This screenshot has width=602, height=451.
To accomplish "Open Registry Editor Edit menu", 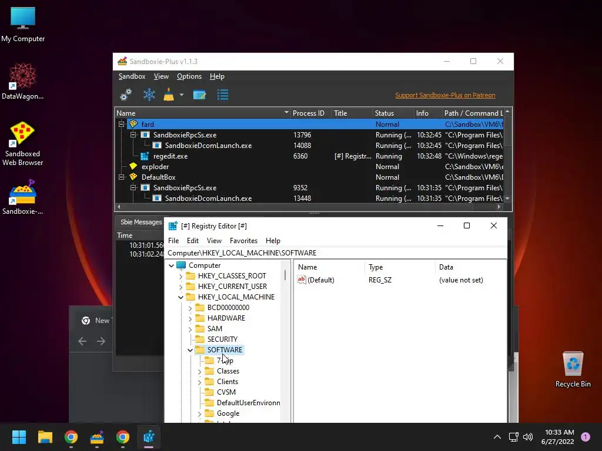I will tap(193, 240).
